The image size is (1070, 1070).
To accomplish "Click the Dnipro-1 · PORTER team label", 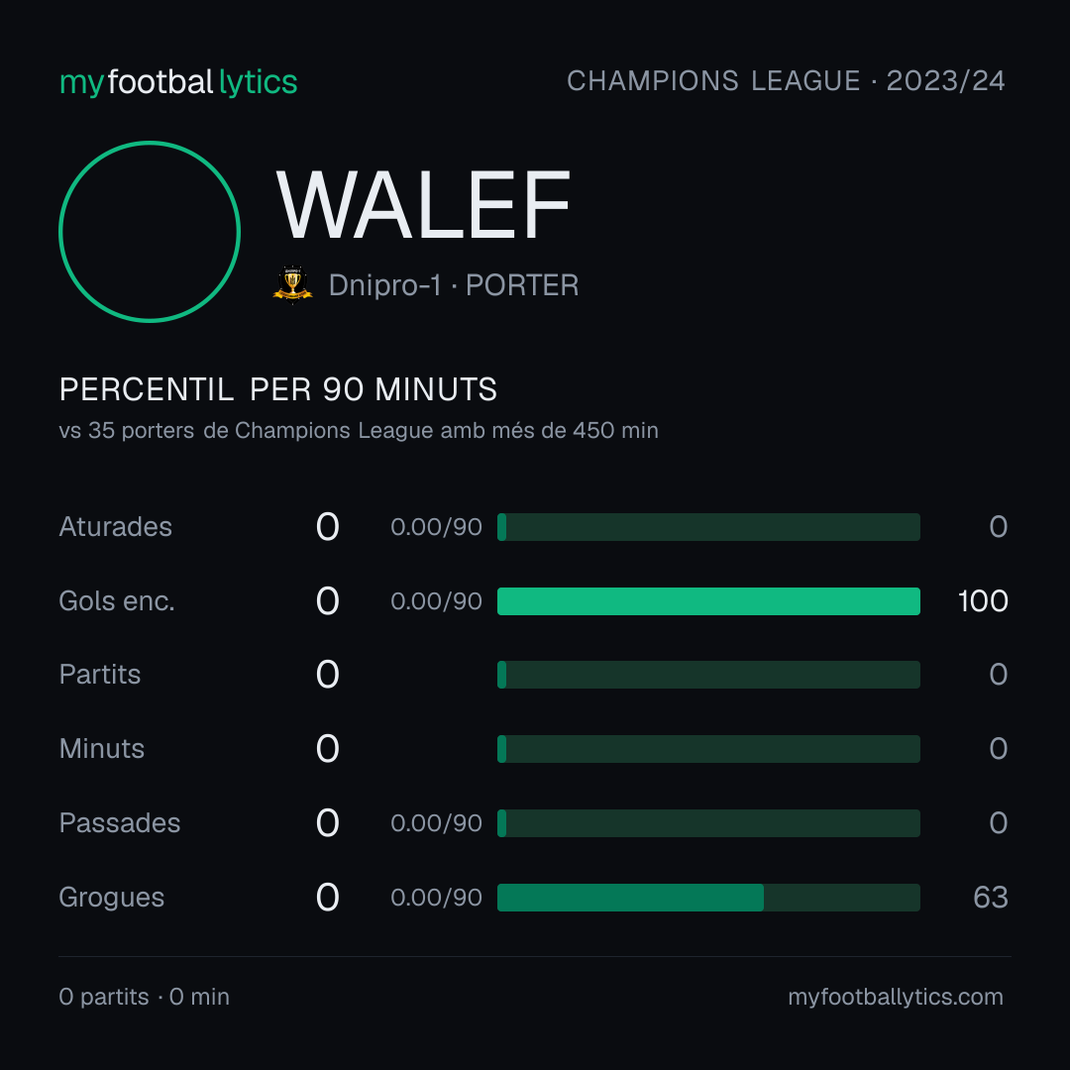I will [x=454, y=285].
